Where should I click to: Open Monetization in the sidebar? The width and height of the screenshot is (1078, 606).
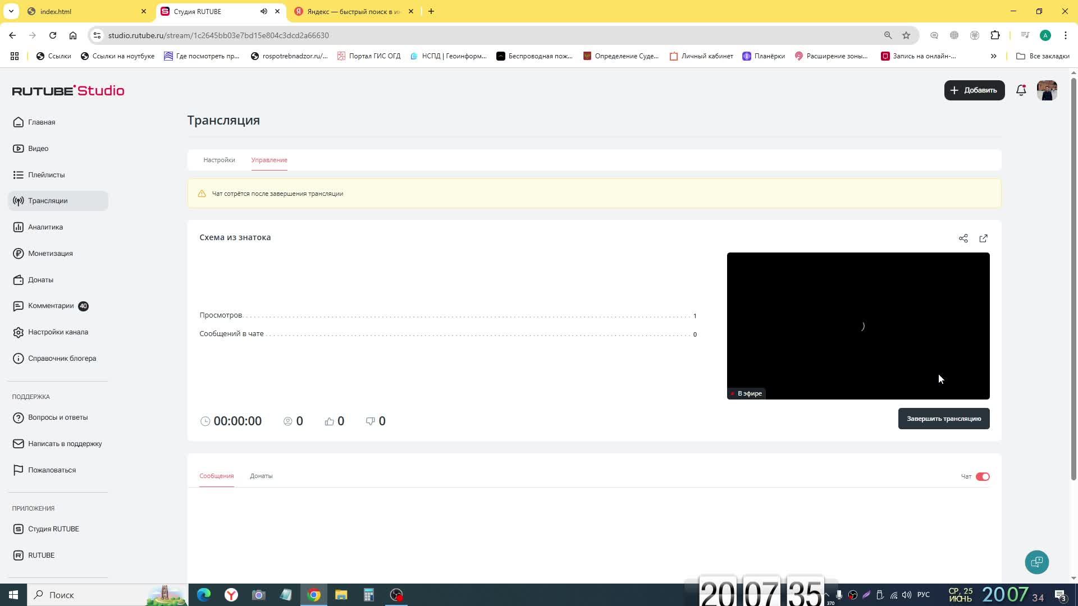50,254
